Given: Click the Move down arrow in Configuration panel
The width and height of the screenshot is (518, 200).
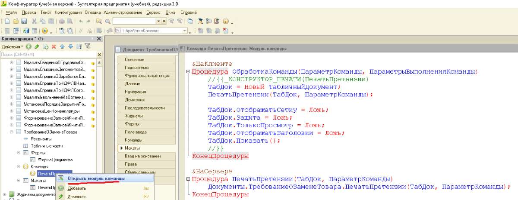Looking at the screenshot, I should pos(70,46).
